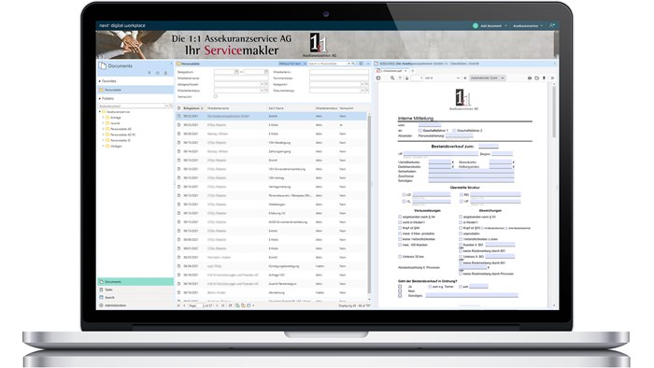
Task: Click the search magnifier beside Search in Personalakte
Action: tap(353, 64)
